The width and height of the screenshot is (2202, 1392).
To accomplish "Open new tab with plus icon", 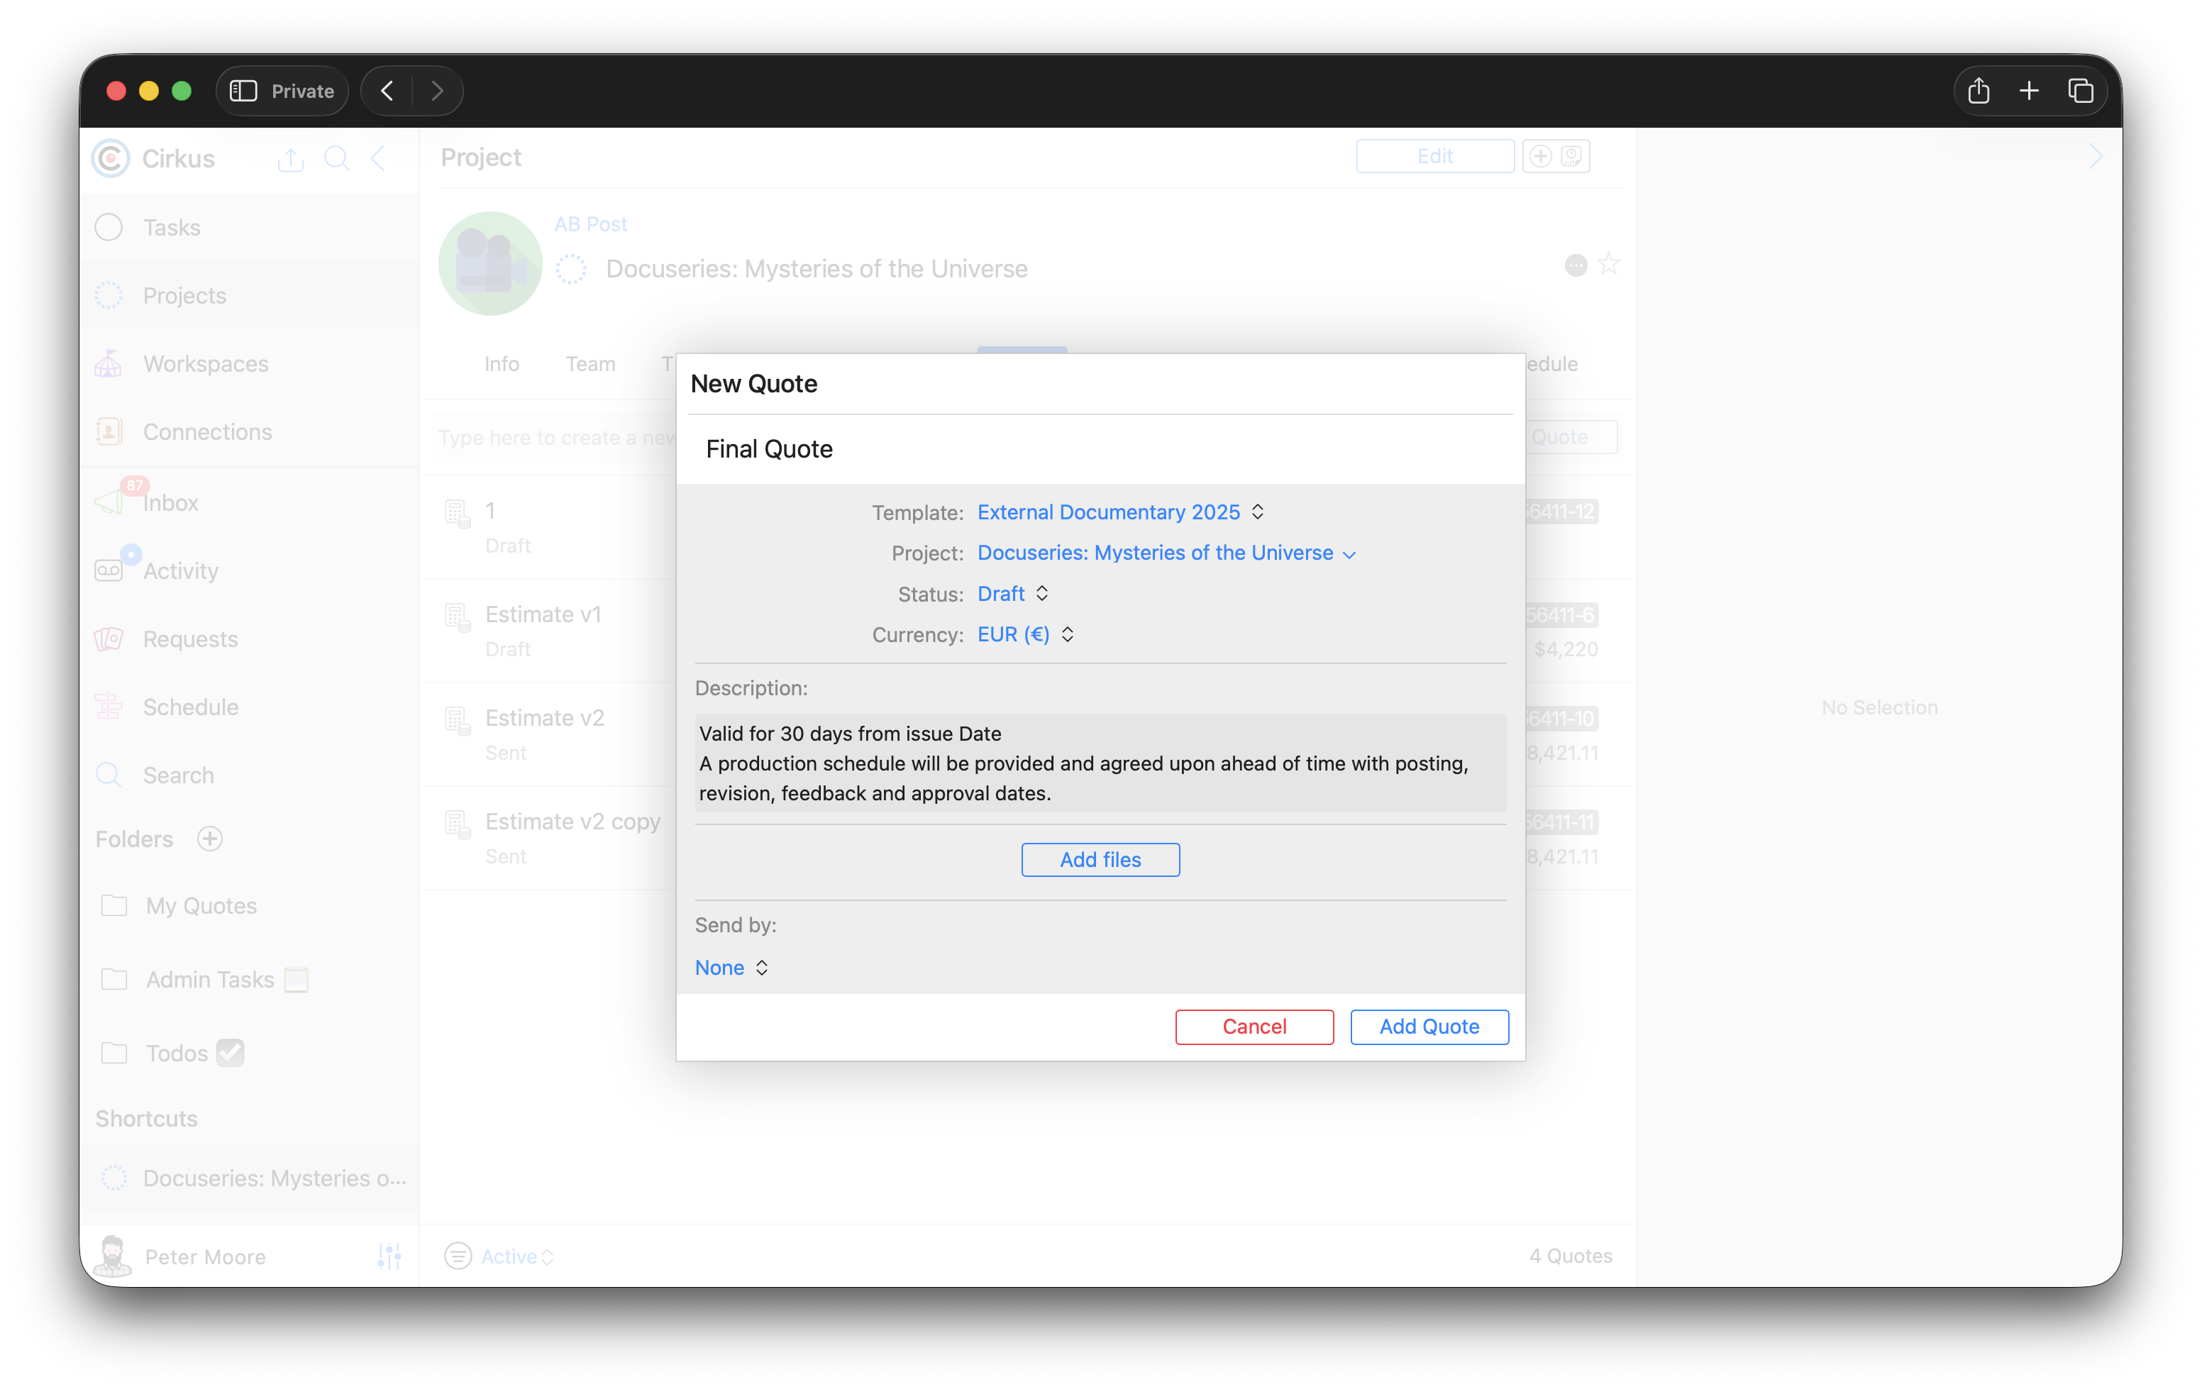I will click(x=2029, y=91).
